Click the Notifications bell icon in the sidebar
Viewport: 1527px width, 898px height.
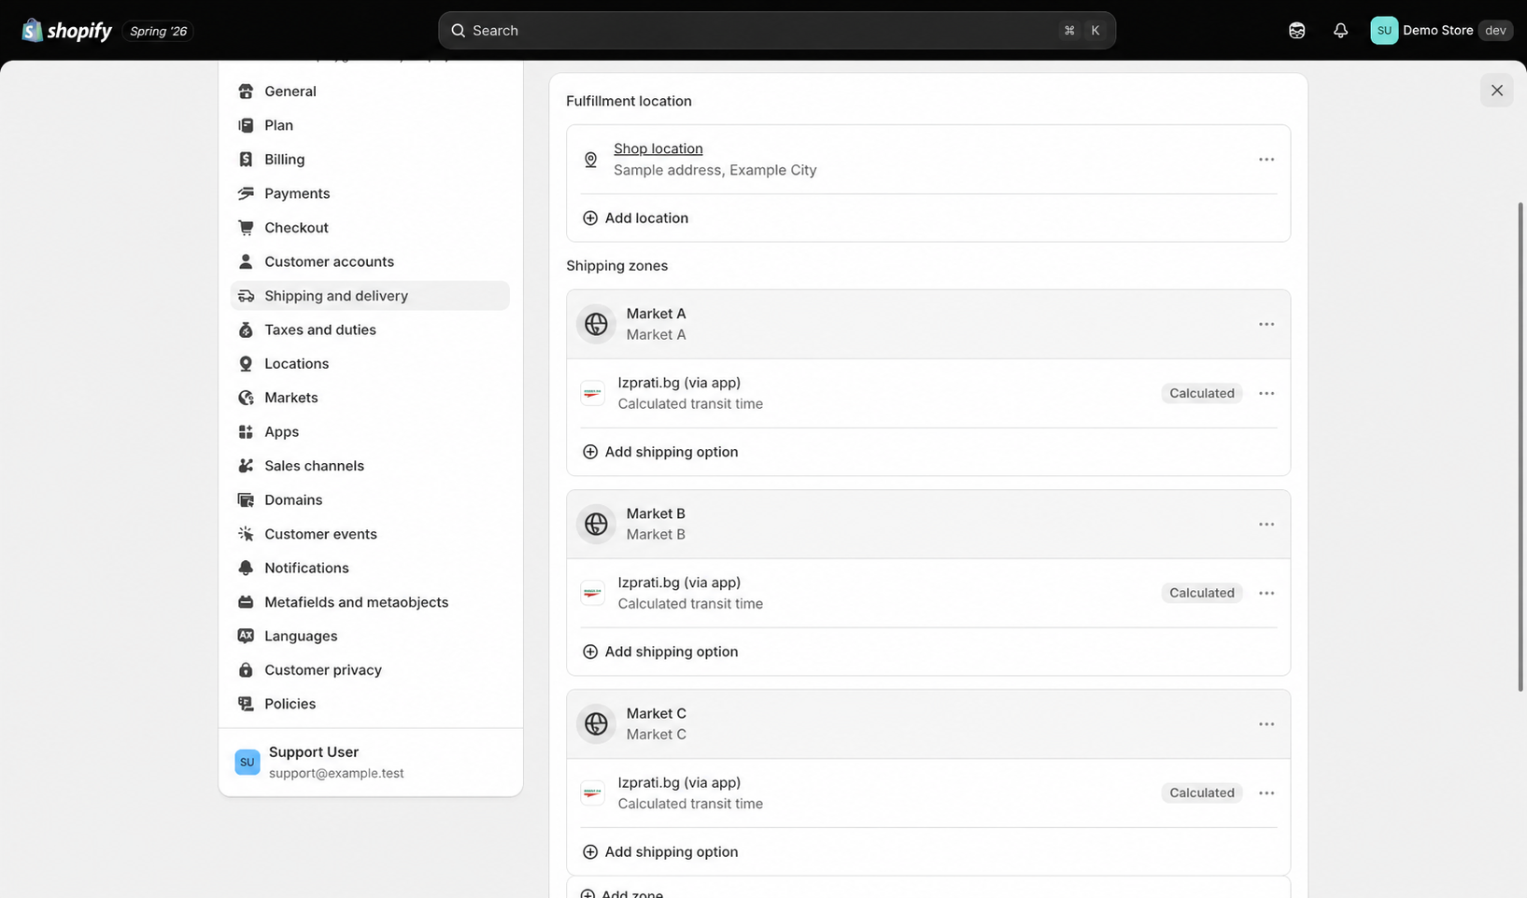coord(246,568)
